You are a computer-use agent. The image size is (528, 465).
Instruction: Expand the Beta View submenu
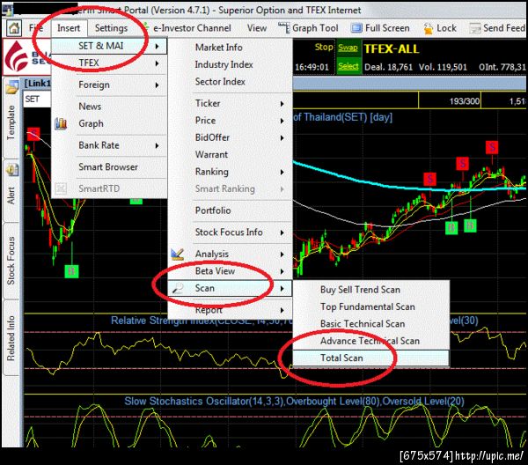231,271
